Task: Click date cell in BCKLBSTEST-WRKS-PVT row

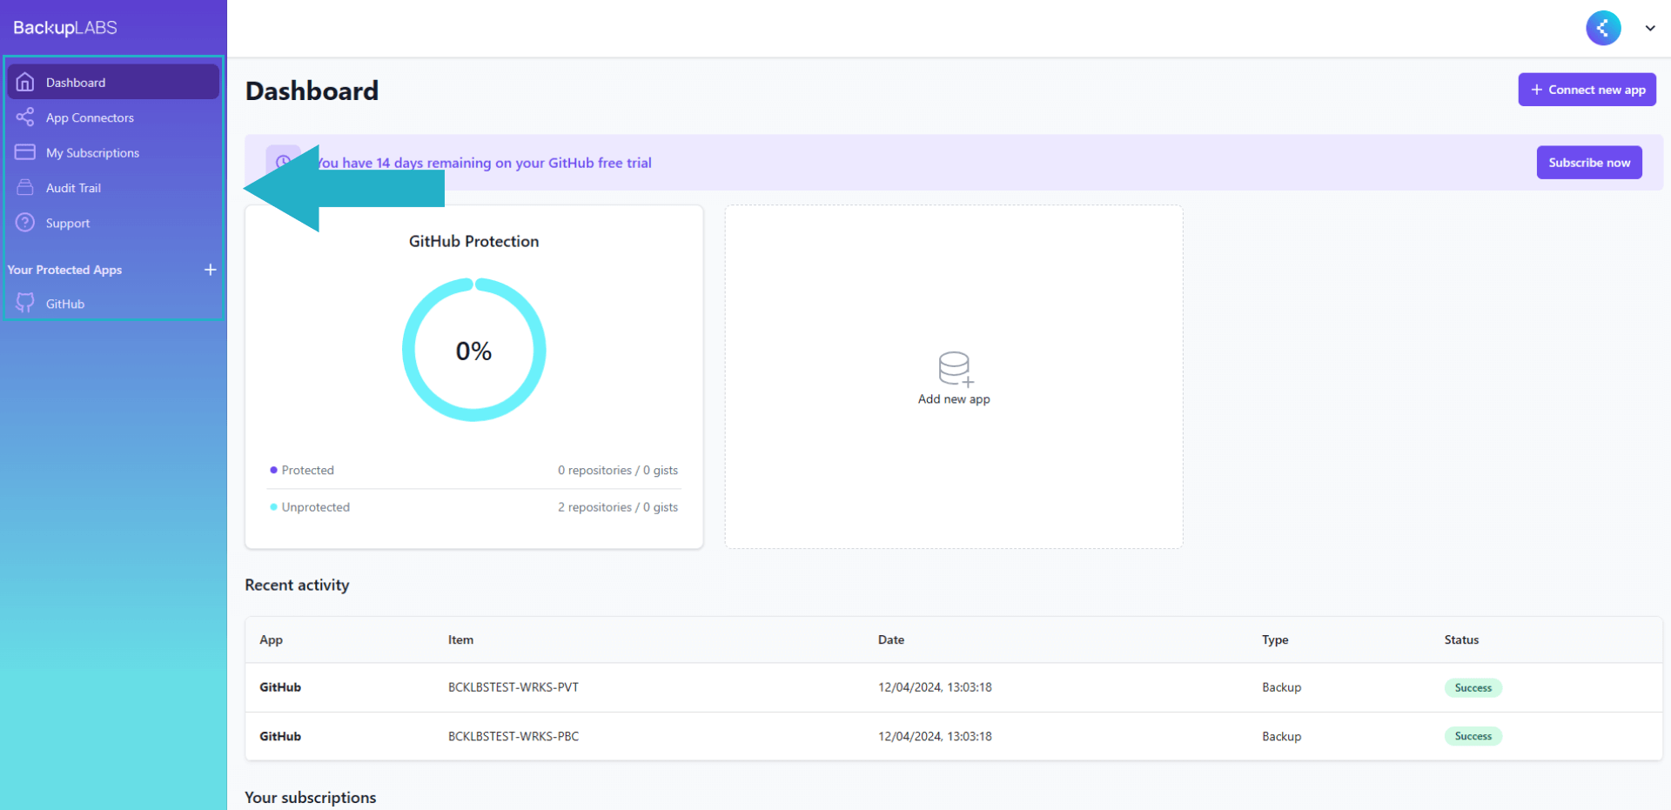Action: [x=935, y=687]
